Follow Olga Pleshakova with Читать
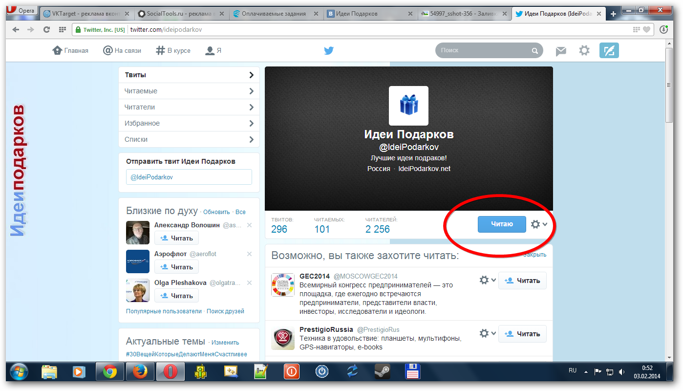 [177, 296]
